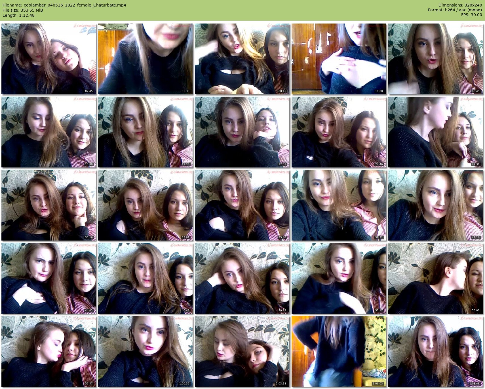Select the frame at 52:17

(x=339, y=278)
